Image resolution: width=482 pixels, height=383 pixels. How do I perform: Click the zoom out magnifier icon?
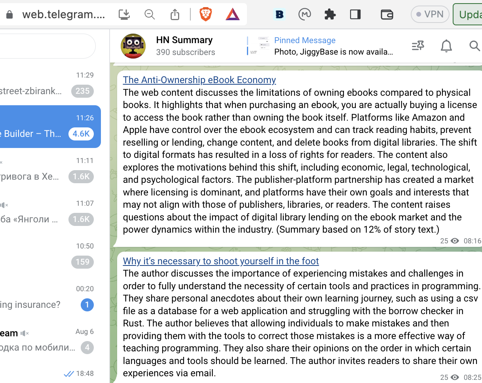(150, 15)
